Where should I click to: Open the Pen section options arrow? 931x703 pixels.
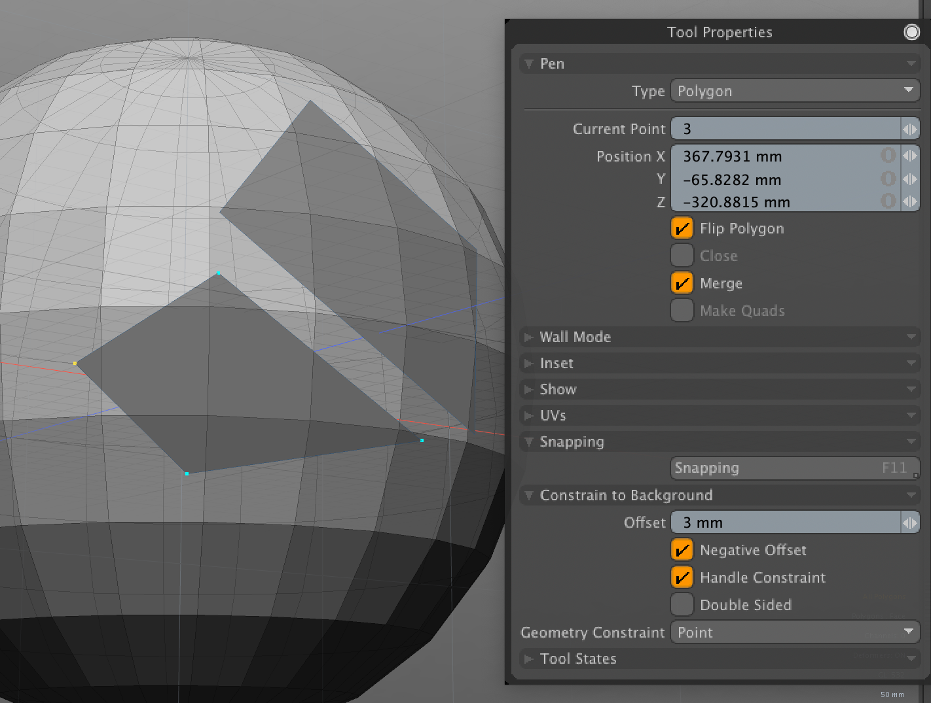(911, 63)
